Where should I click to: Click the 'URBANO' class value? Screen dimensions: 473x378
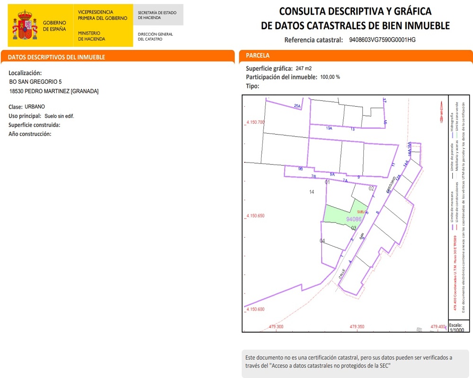point(35,107)
